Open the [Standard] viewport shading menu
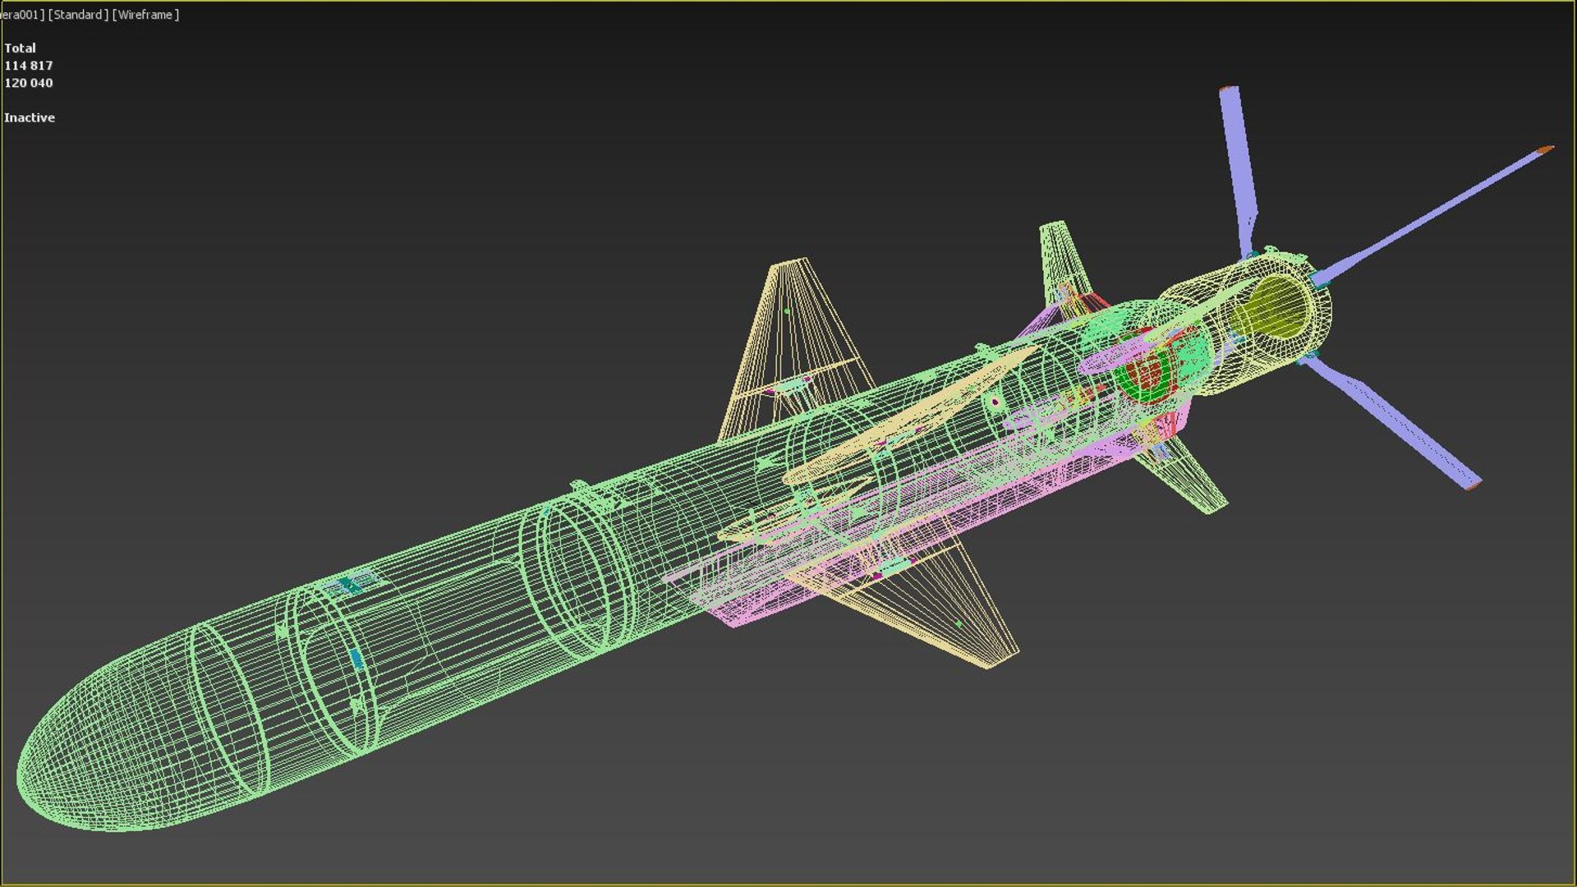This screenshot has height=887, width=1577. click(x=78, y=15)
